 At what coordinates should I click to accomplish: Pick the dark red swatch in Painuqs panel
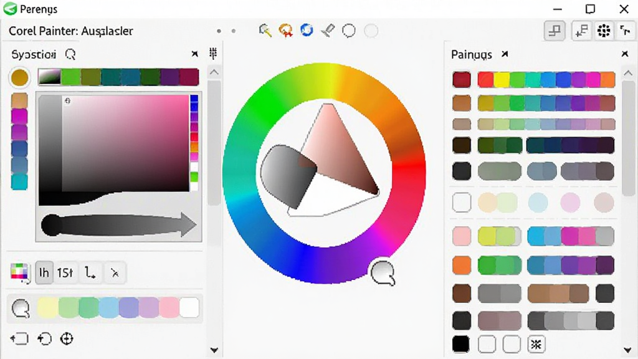(x=462, y=79)
